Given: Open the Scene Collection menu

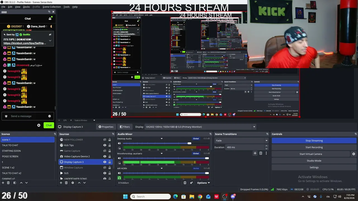Looking at the screenshot, I should (x=51, y=7).
